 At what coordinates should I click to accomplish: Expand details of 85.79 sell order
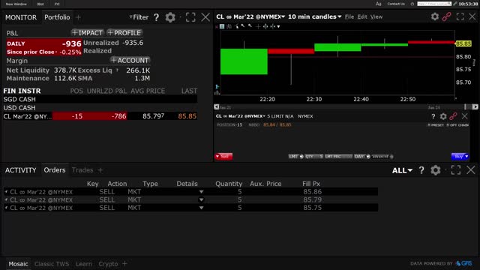tap(201, 200)
